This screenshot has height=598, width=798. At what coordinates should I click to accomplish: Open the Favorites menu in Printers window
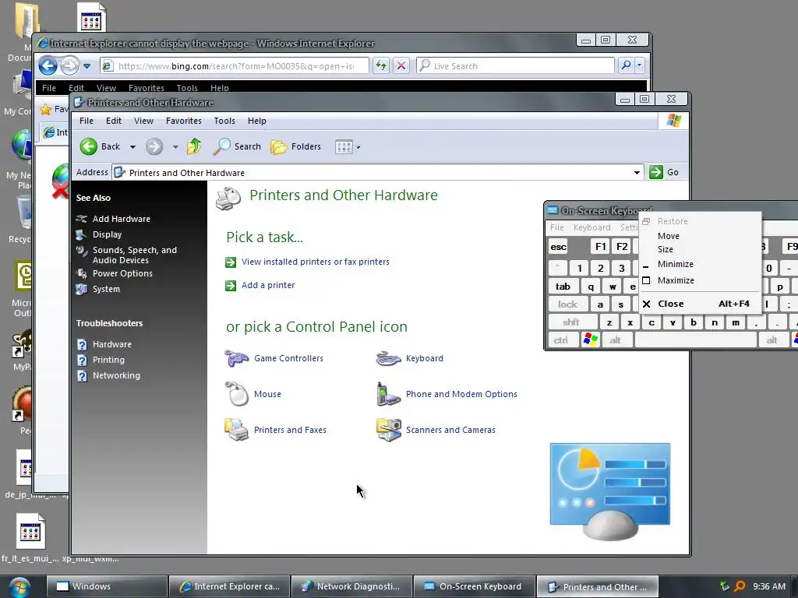pos(184,121)
